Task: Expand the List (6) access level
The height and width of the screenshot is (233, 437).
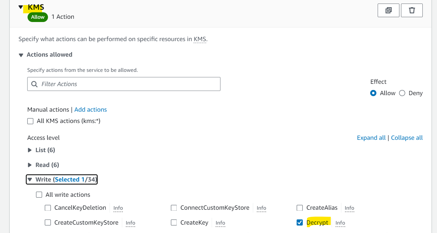Action: (x=30, y=150)
